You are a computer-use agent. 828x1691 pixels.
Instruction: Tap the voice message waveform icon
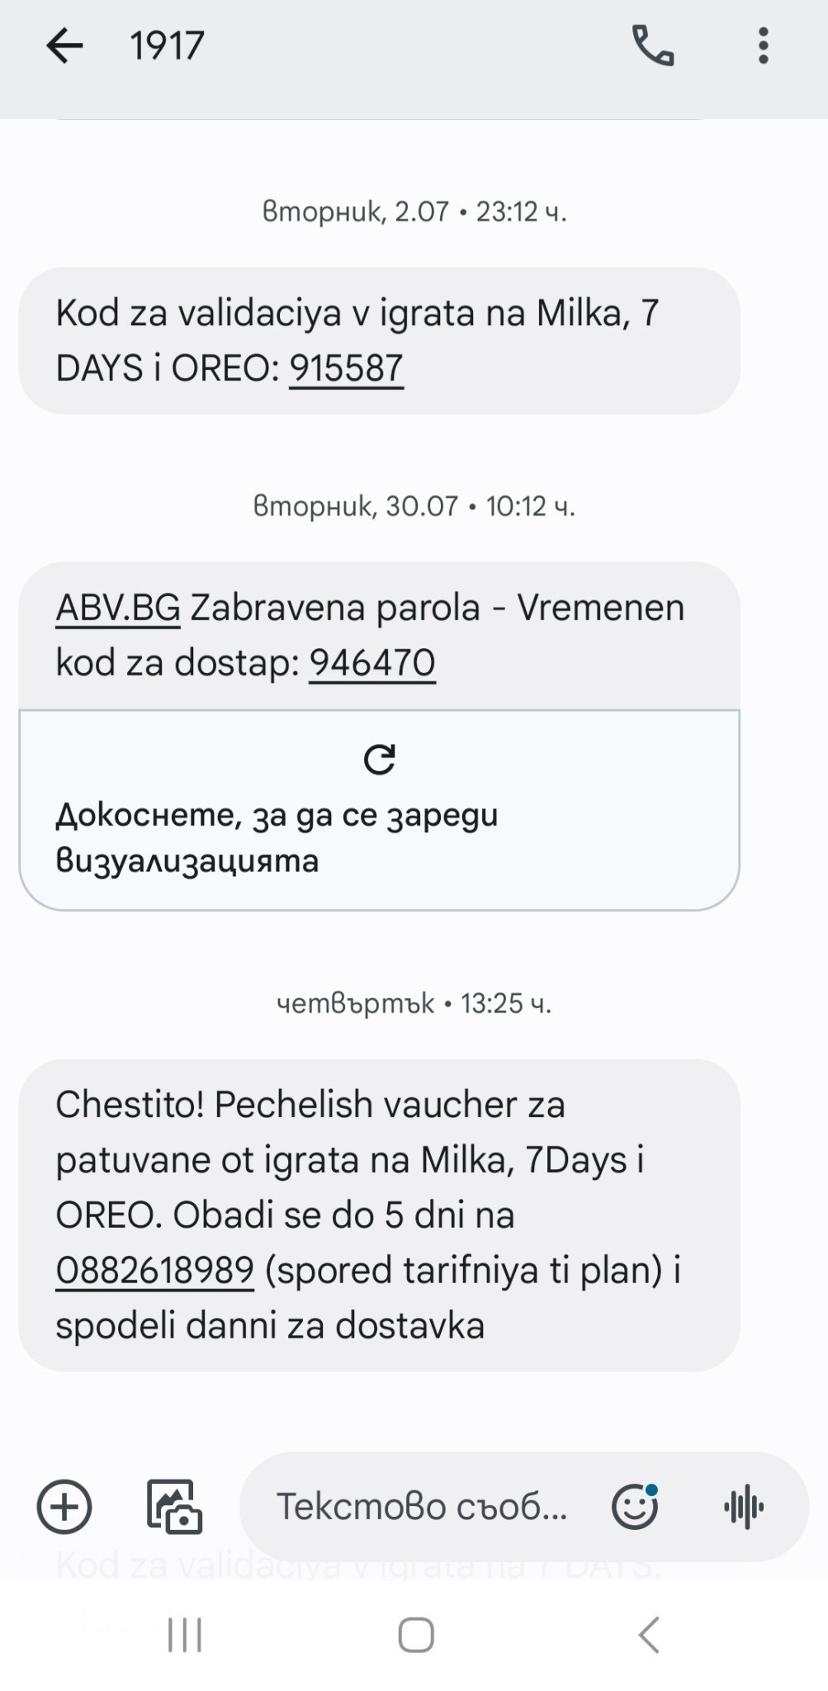click(744, 1507)
